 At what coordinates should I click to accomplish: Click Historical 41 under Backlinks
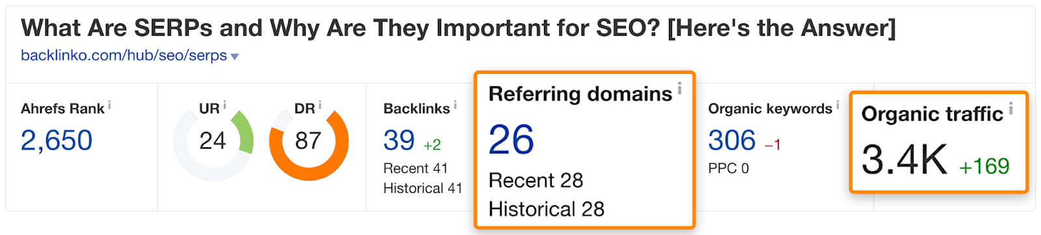click(422, 188)
